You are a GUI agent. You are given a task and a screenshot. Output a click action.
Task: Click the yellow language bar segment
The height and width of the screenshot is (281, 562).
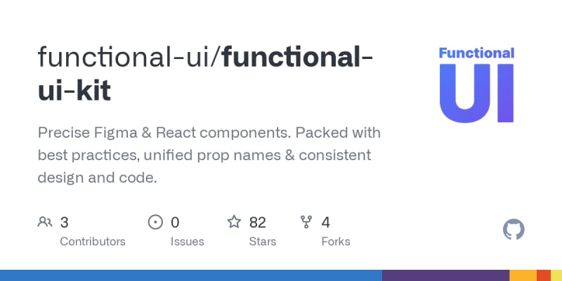click(523, 275)
